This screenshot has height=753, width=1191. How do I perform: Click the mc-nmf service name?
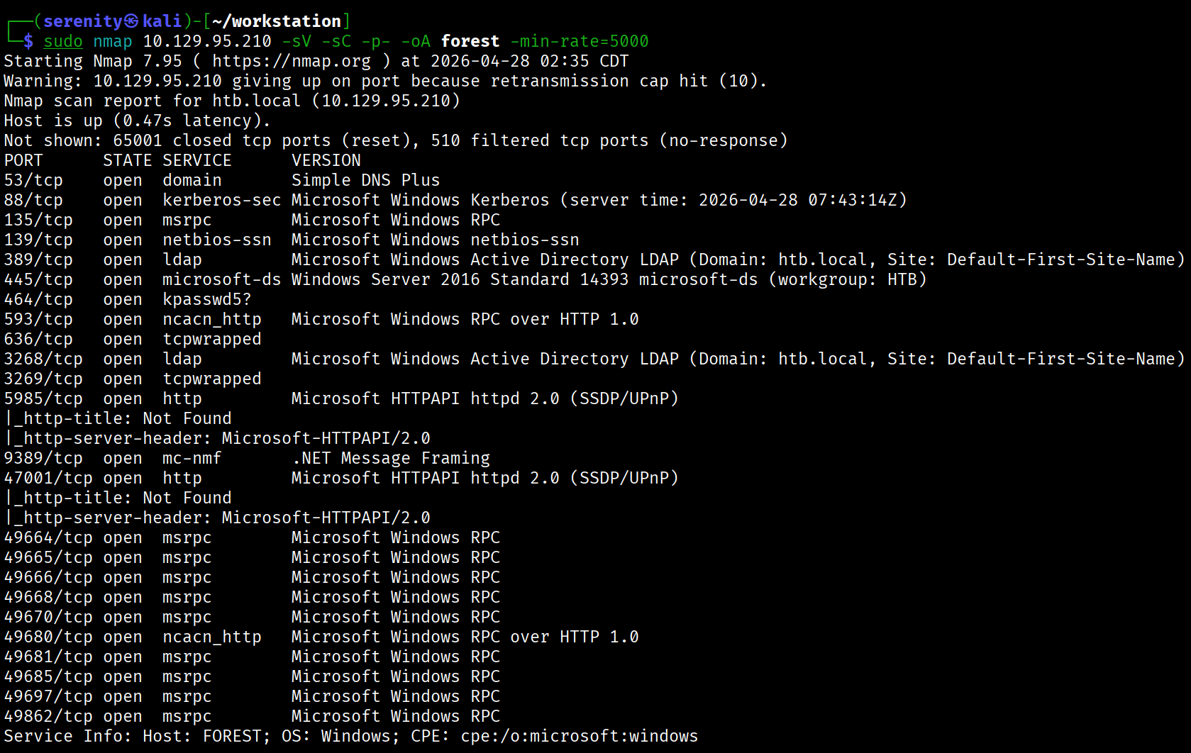click(192, 458)
